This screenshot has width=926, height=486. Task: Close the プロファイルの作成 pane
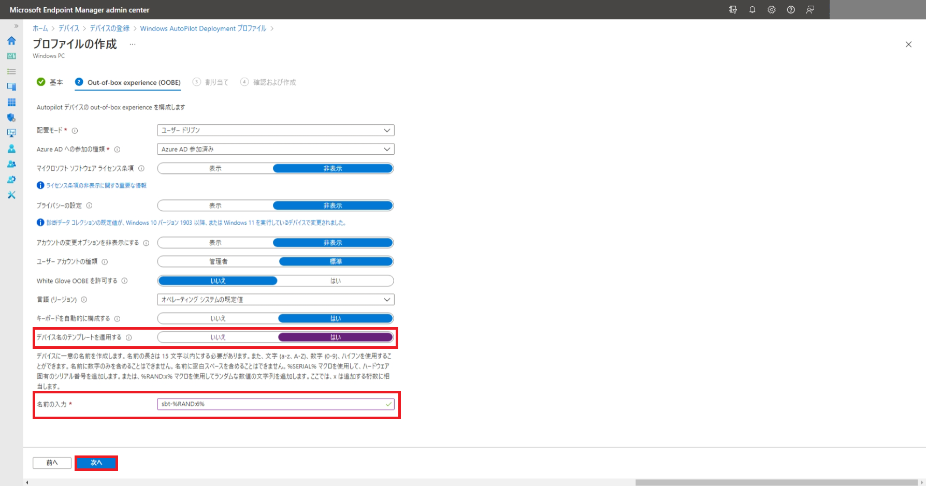click(908, 45)
